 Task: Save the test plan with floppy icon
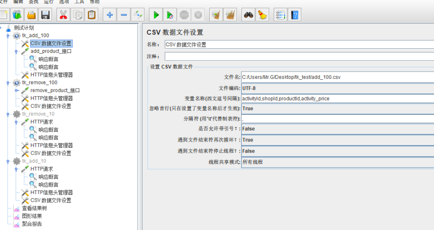(x=45, y=15)
